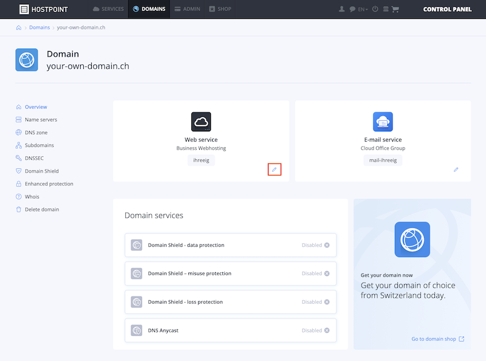This screenshot has width=486, height=361.
Task: Edit the Web service assignment pencil
Action: pyautogui.click(x=275, y=170)
